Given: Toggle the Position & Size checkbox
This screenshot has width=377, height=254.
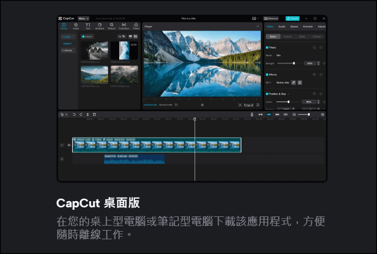Looking at the screenshot, I should [x=267, y=94].
